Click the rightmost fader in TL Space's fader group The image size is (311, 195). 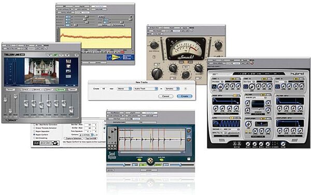coord(71,110)
